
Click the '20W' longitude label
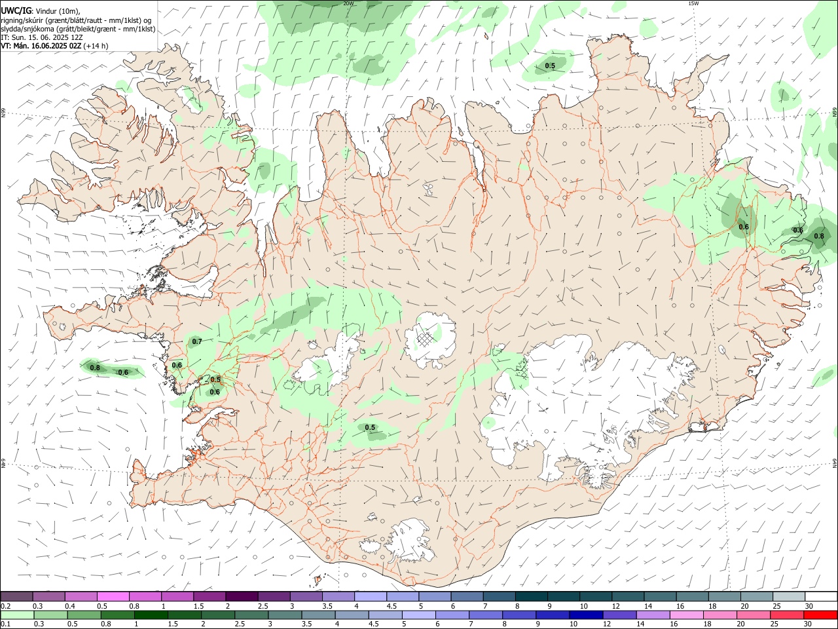[x=348, y=3]
